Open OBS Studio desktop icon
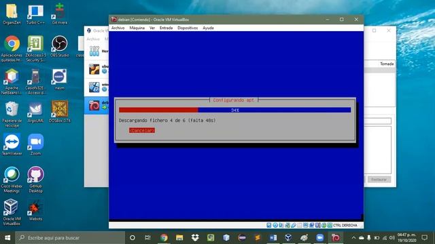This screenshot has height=244, width=435. (x=59, y=47)
